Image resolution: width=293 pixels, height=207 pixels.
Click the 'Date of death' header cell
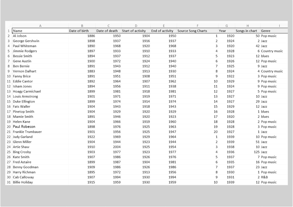pos(108,31)
